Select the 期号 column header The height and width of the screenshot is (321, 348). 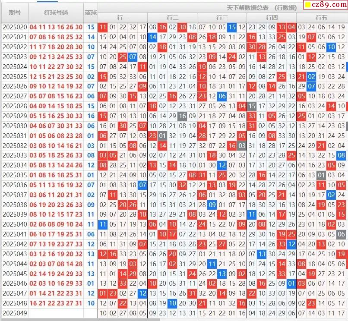pos(15,13)
